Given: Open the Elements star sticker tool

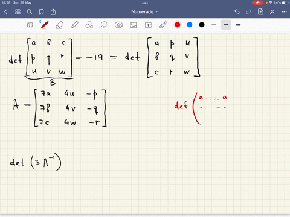Looking at the screenshot, I should 118,25.
